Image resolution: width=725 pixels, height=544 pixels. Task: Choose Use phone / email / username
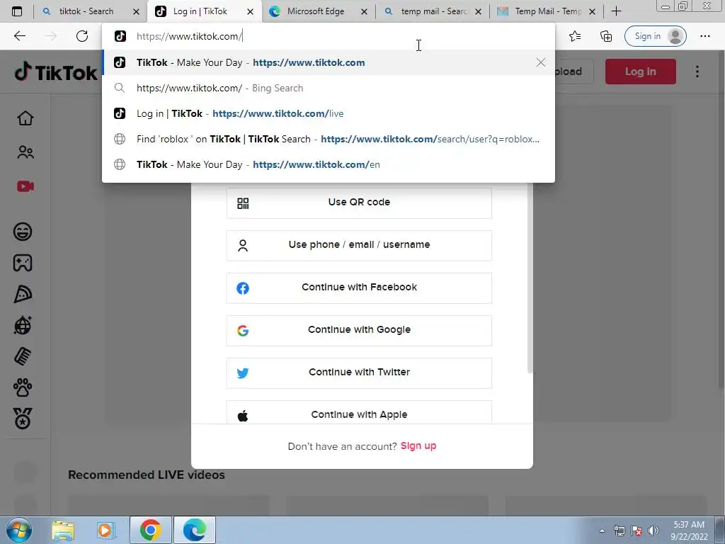coord(359,245)
